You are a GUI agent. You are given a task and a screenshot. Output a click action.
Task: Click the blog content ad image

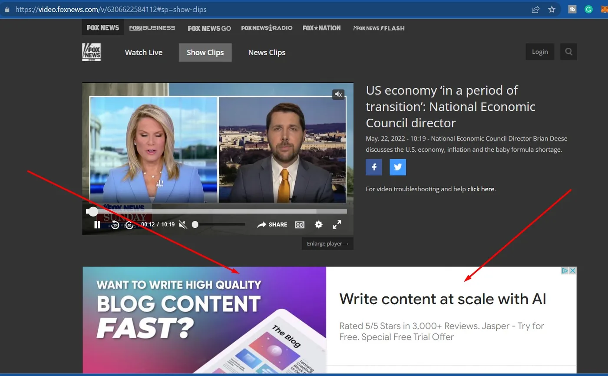click(204, 320)
